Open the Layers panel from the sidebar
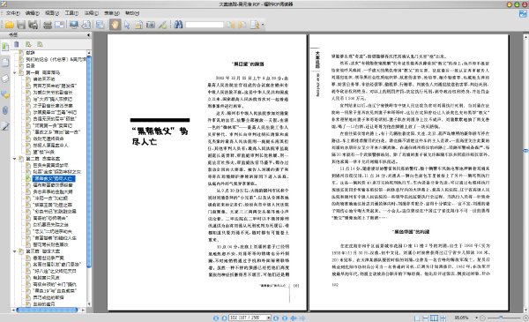Image resolution: width=529 pixels, height=322 pixels. coord(5,79)
